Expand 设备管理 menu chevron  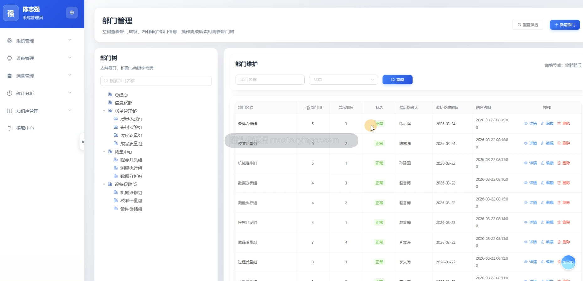(x=70, y=58)
